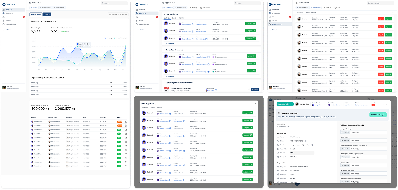Open the copy icon beside the Join button
Viewport: 398px width, 190px height.
point(249,89)
